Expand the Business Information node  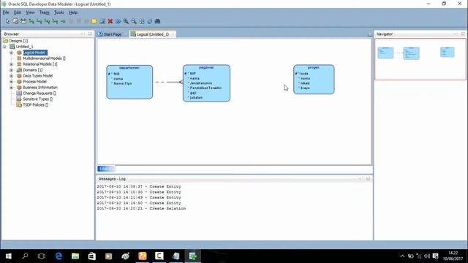coord(12,88)
